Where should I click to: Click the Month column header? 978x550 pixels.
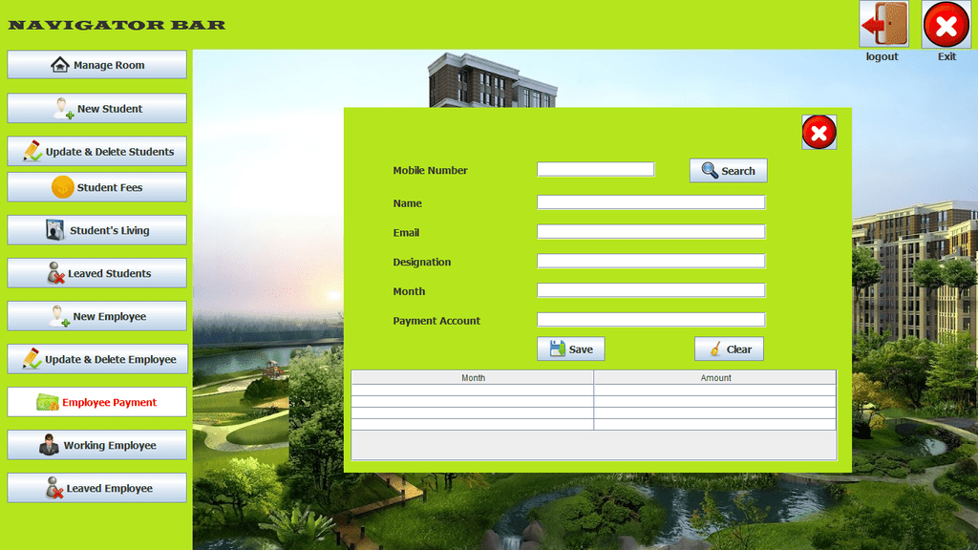point(473,378)
